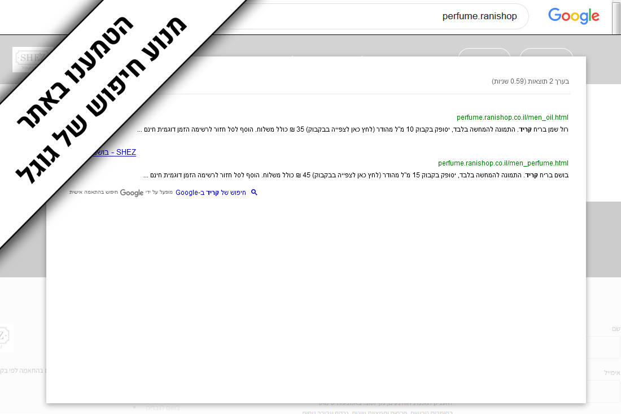Screen dimensions: 621x414
Task: Open the men_perfume.html result URL
Action: click(x=503, y=163)
